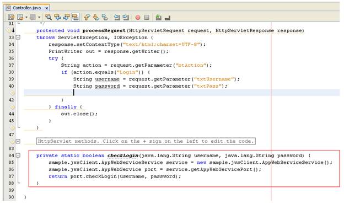
Task: Toggle highlight search results
Action: click(75, 17)
